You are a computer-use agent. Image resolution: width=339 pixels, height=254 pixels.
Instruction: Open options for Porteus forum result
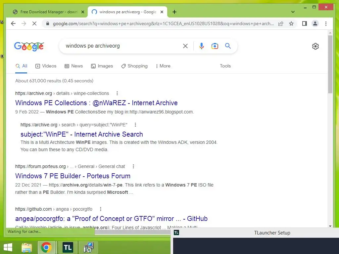tap(133, 166)
